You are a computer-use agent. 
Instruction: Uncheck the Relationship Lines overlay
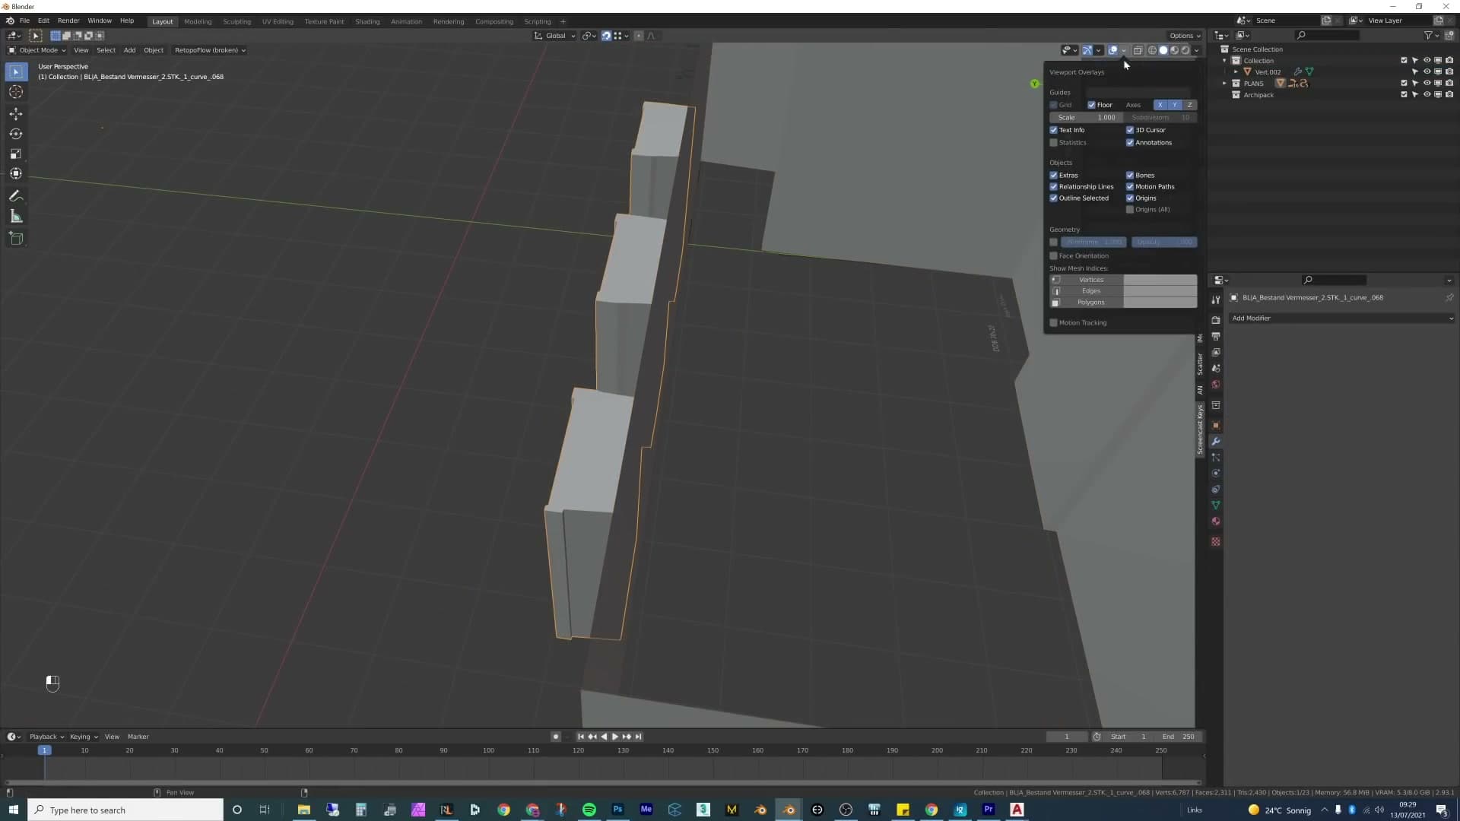pos(1053,187)
